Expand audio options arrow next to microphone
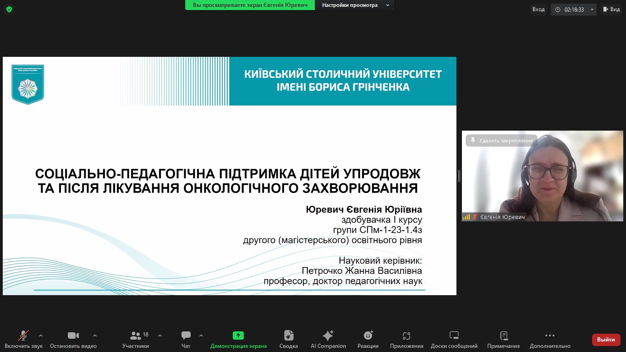 (x=41, y=335)
